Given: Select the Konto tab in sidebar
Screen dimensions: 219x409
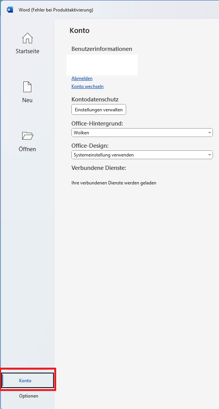Looking at the screenshot, I should click(28, 380).
